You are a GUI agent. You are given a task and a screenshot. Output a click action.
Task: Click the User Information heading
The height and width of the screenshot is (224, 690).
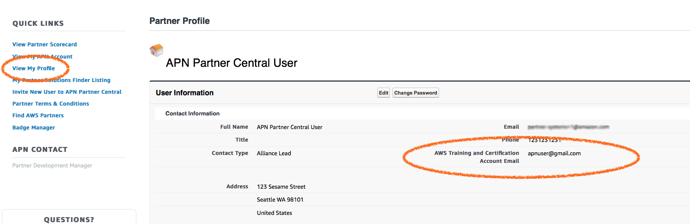tap(185, 93)
